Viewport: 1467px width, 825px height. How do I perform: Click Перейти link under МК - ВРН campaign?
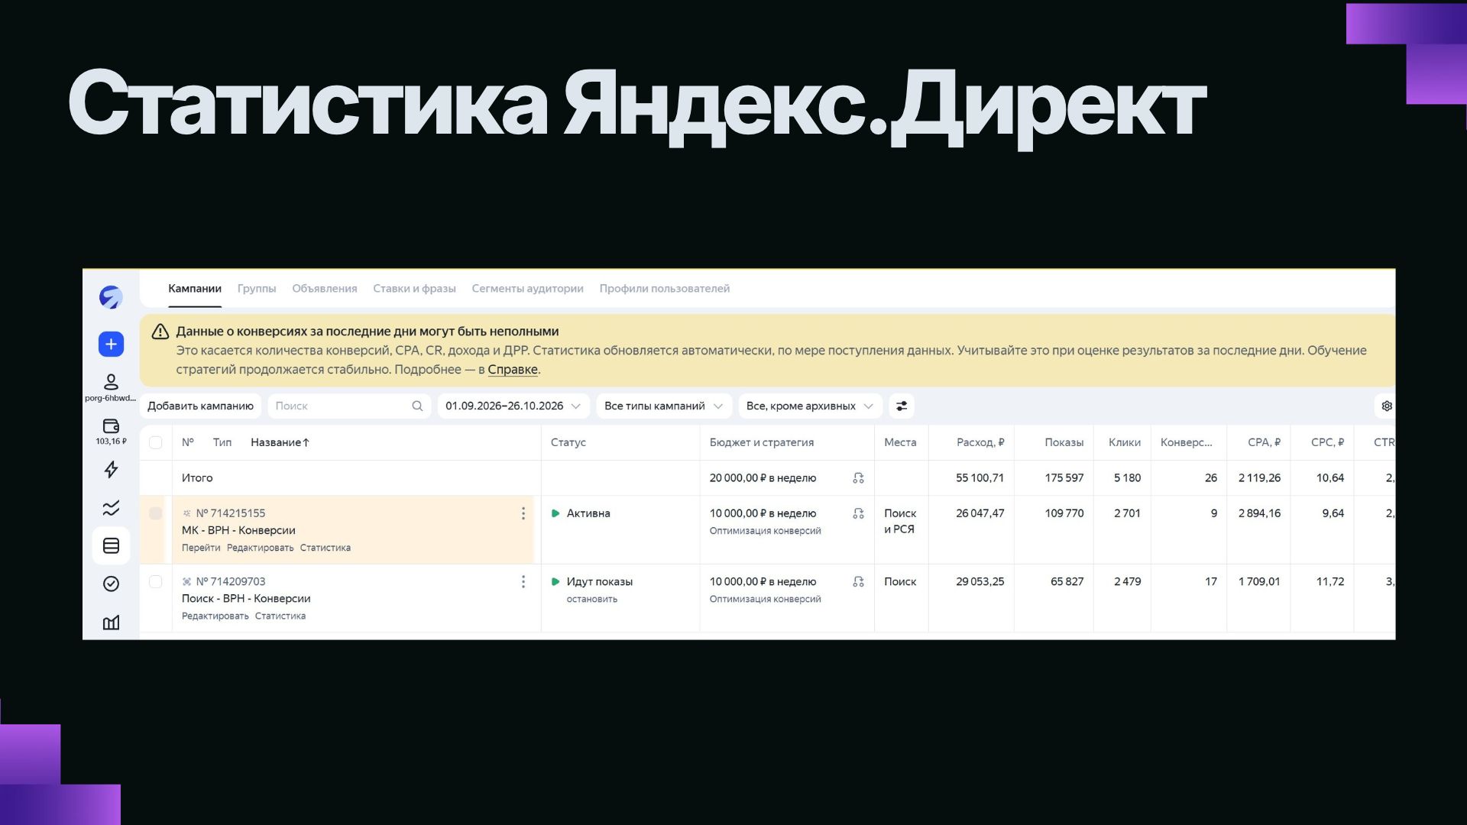201,548
